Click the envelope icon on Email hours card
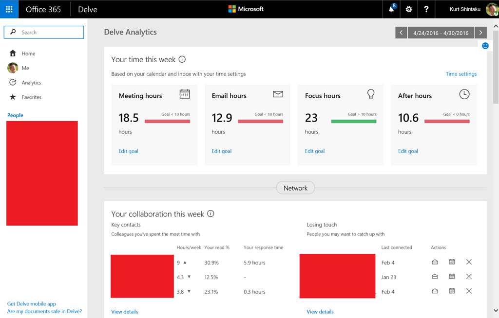499x318 pixels. click(x=278, y=94)
